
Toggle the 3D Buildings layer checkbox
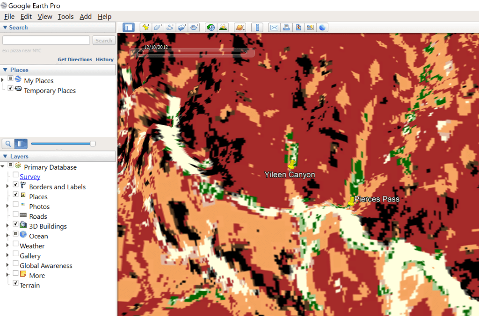click(15, 224)
